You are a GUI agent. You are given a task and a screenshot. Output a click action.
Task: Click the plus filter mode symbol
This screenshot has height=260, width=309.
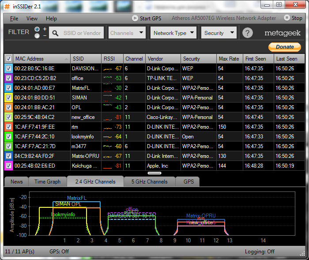pos(45,29)
